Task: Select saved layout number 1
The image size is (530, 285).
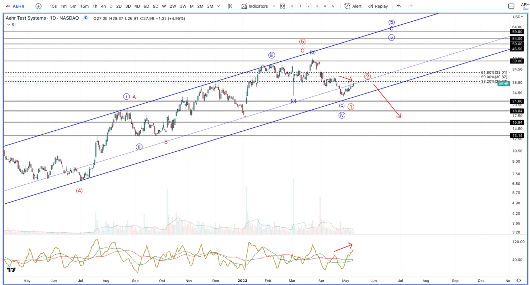Action: coord(300,6)
